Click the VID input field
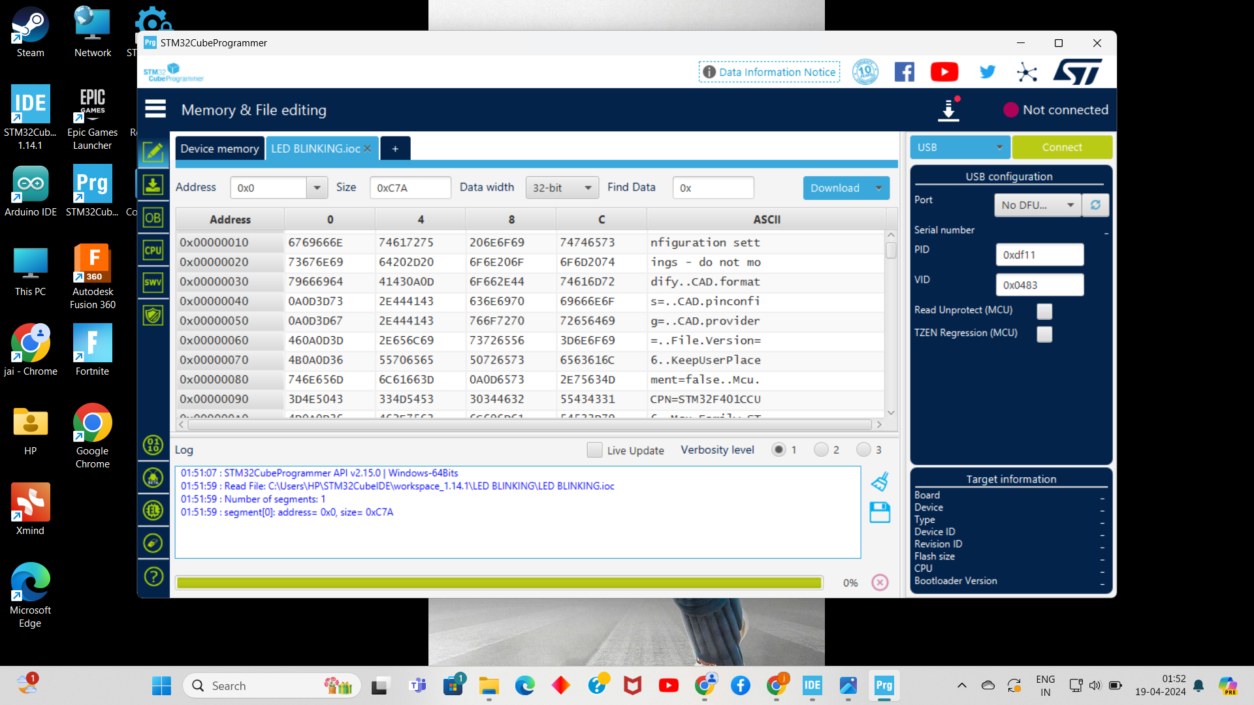Viewport: 1254px width, 705px height. [x=1040, y=285]
